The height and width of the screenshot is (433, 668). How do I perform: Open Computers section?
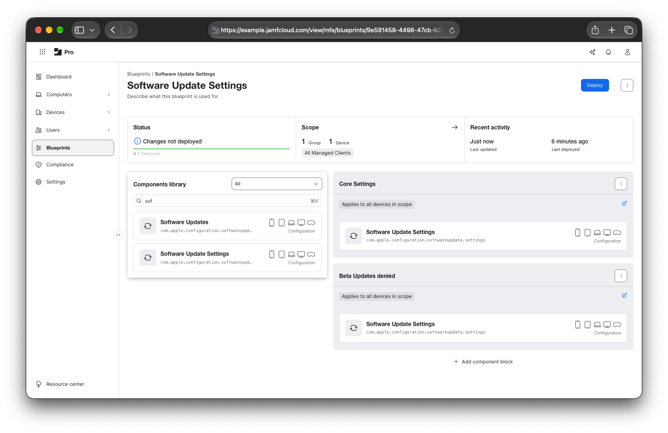point(73,94)
